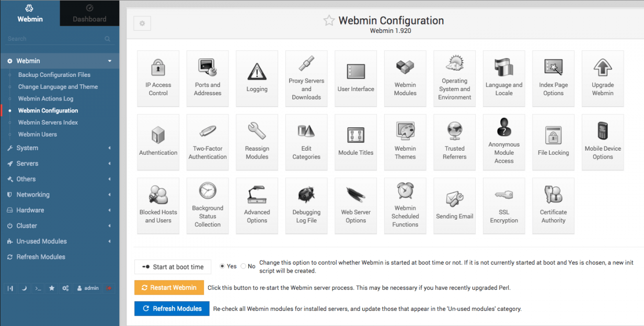644x326 pixels.
Task: Collapse the Webmin sidebar category
Action: click(60, 61)
